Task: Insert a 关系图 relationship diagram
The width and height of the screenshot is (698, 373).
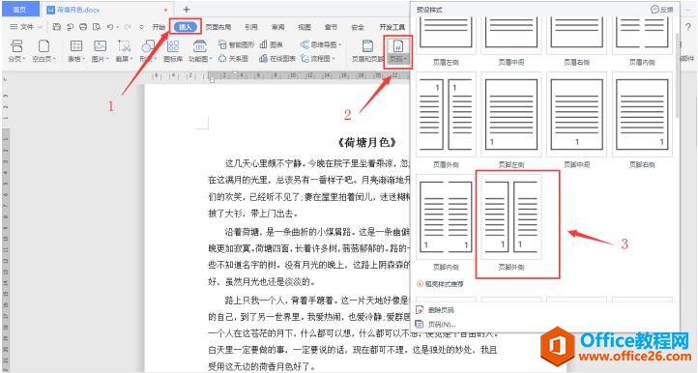Action: point(233,58)
